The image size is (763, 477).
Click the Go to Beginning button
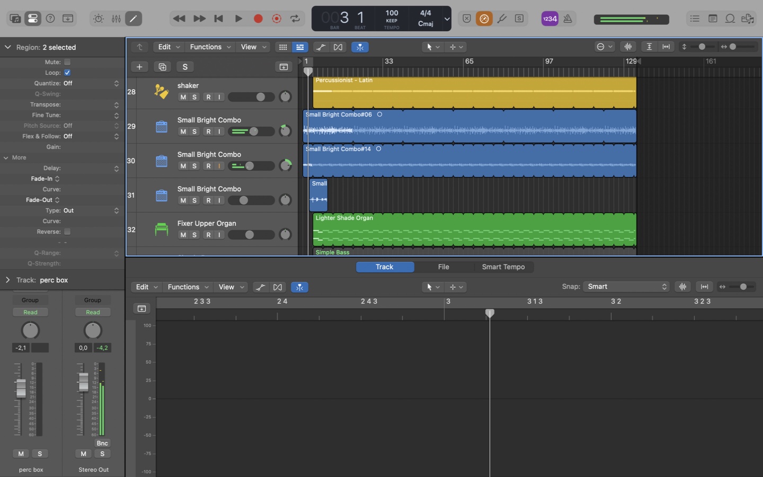click(x=218, y=19)
